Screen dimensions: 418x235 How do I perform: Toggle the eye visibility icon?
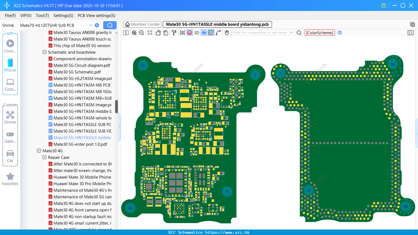pyautogui.click(x=340, y=33)
